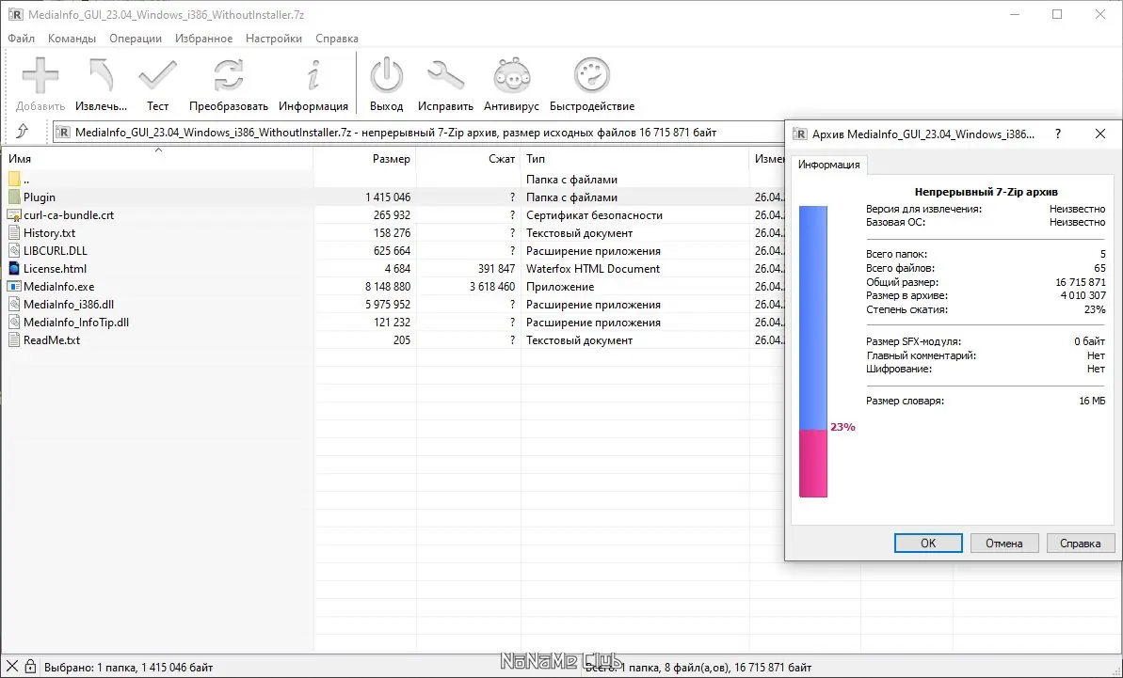Screen dimensions: 1123x678
Task: Click the MediaInfo.exe application icon
Action: point(14,286)
